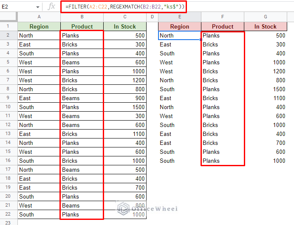The height and width of the screenshot is (225, 294).
Task: Click cell A21 containing West
Action: (39, 205)
